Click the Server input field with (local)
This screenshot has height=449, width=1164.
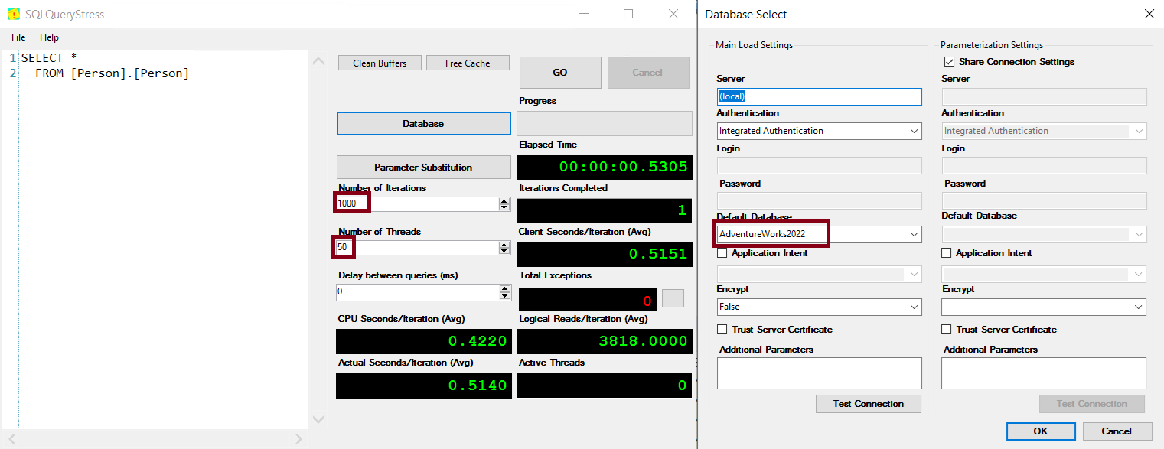pyautogui.click(x=819, y=96)
